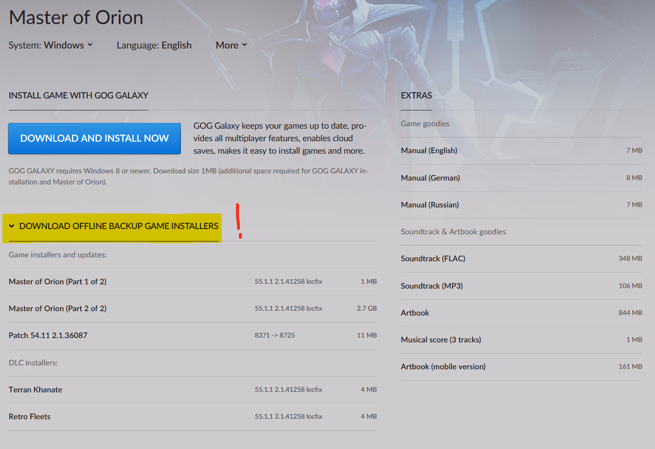Download the Artbook (mobile version)
This screenshot has width=655, height=449.
point(443,366)
